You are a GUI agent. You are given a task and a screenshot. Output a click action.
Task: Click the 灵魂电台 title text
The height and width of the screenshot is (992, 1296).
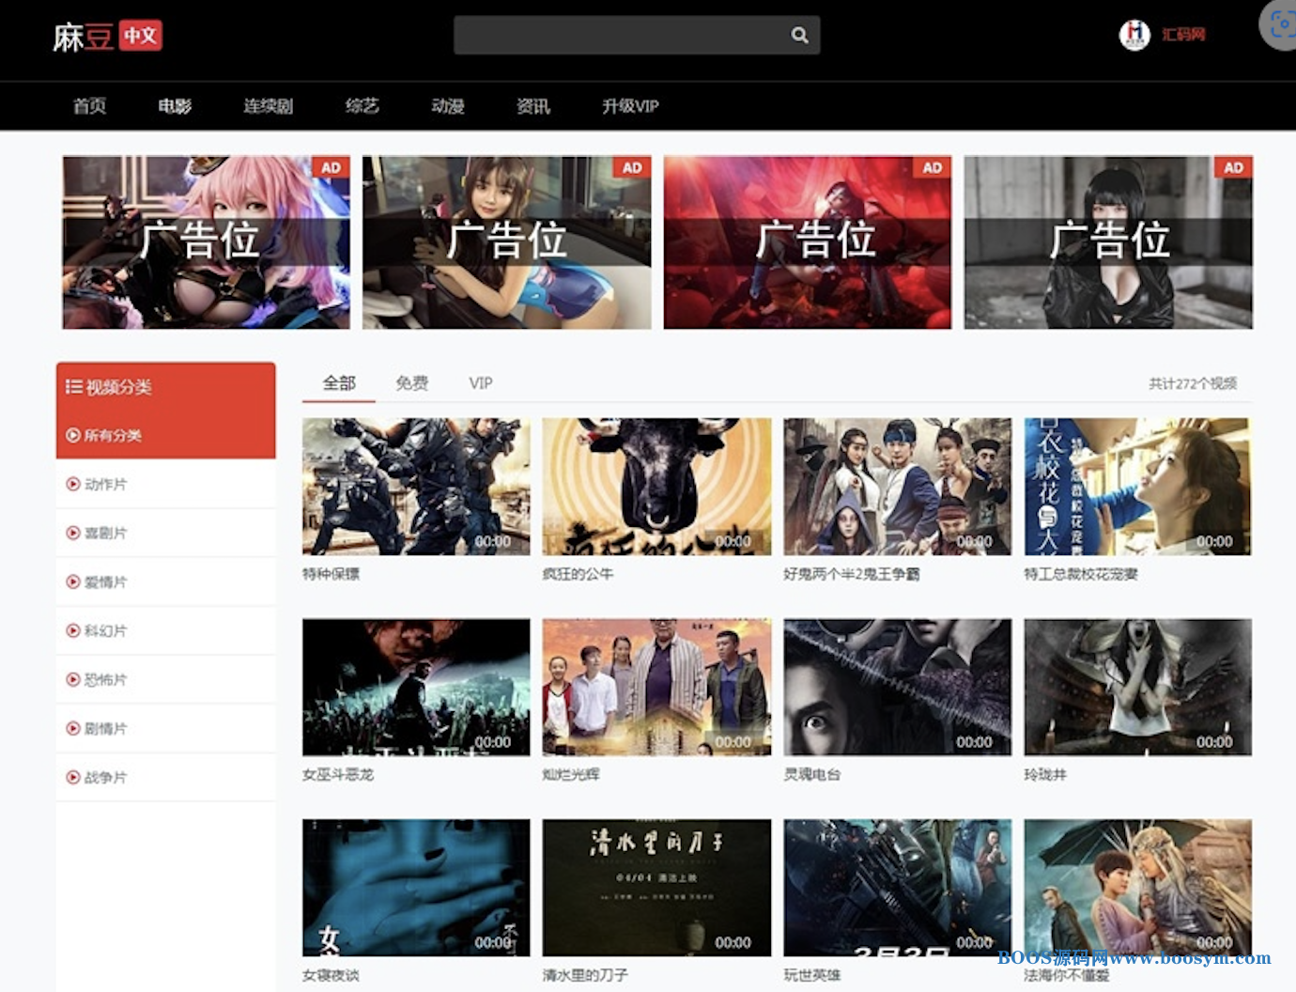point(812,774)
